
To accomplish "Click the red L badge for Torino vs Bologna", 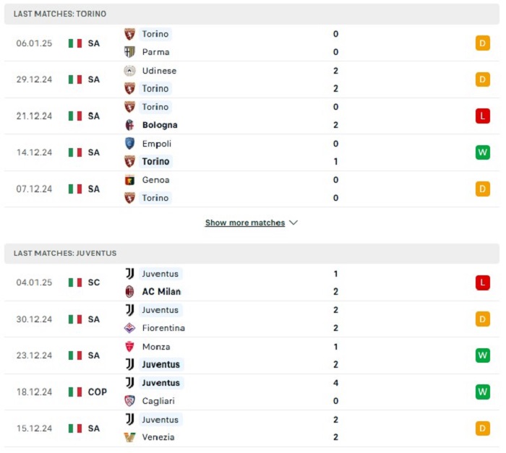I will point(482,116).
